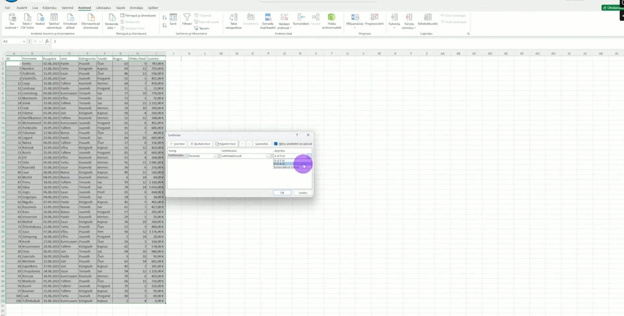This screenshot has height=316, width=624.
Task: Click the ascending A-Z sort icon
Action: pyautogui.click(x=165, y=17)
